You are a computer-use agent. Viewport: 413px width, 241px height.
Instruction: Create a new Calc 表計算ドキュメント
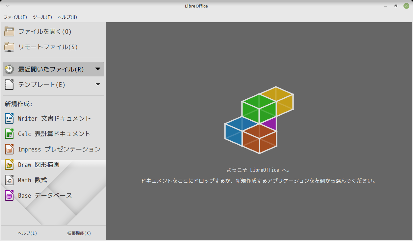coord(54,134)
